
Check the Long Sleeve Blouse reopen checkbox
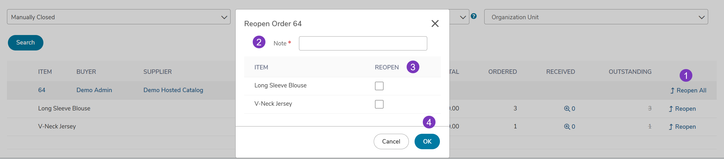(x=379, y=86)
